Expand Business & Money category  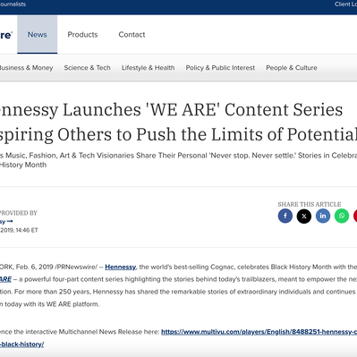coord(26,68)
